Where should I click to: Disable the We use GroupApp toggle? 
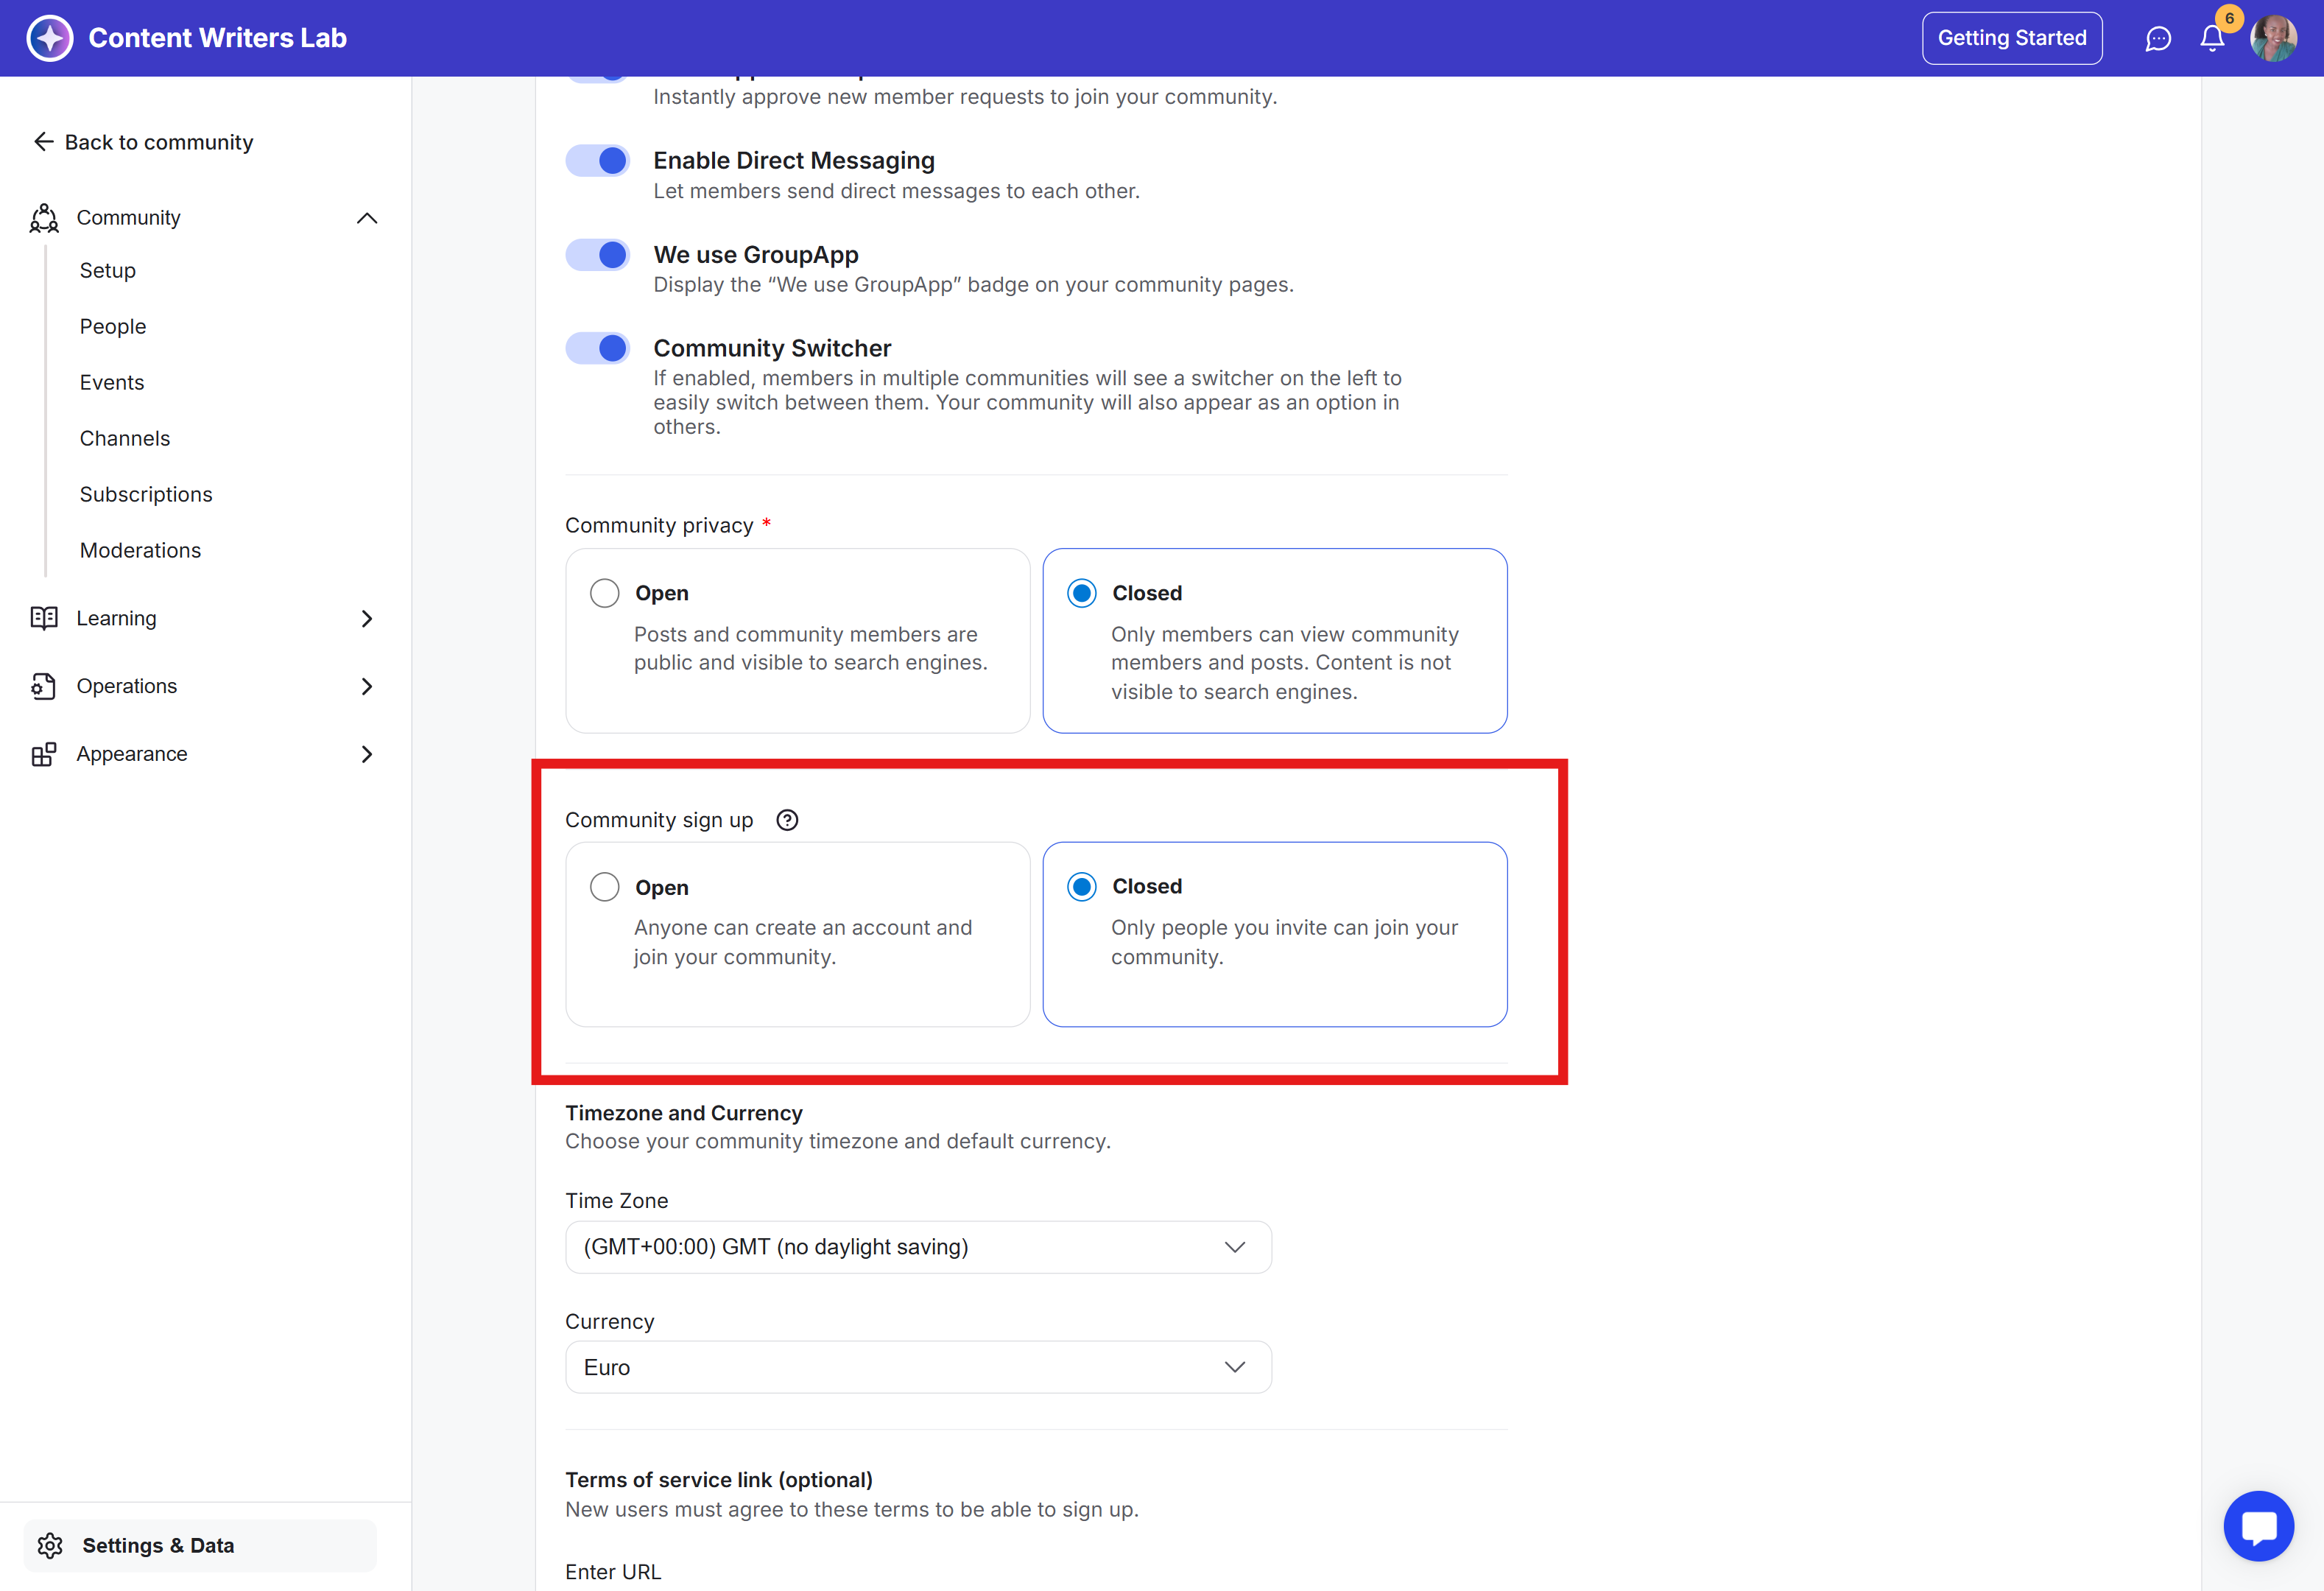tap(598, 255)
